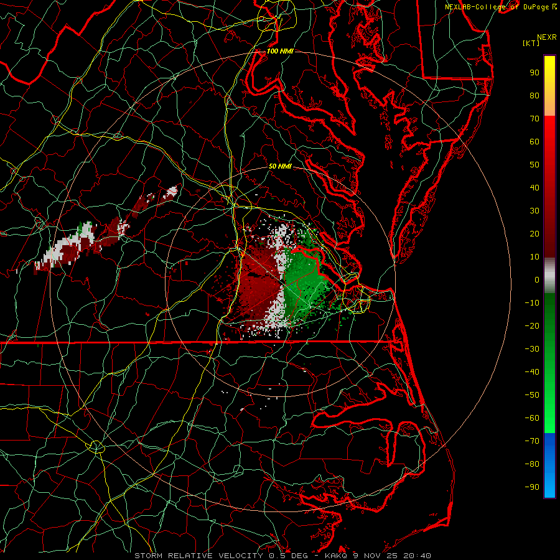Click the 50 NMI range ring label
The width and height of the screenshot is (560, 560).
280,166
